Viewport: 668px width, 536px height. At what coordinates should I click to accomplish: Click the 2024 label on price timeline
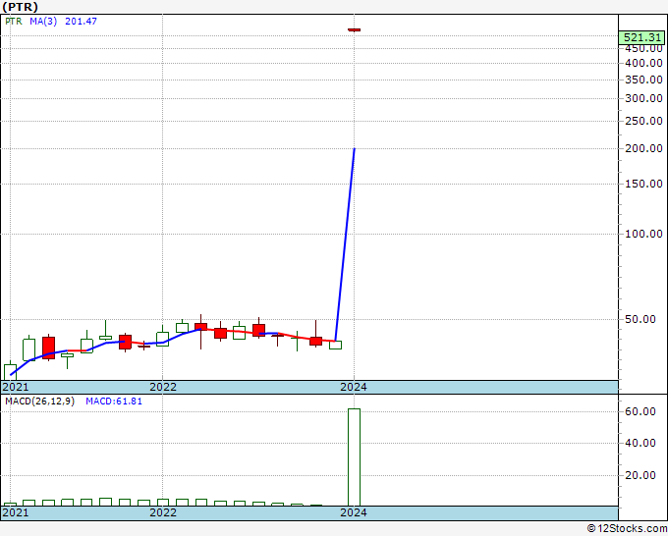coord(354,387)
